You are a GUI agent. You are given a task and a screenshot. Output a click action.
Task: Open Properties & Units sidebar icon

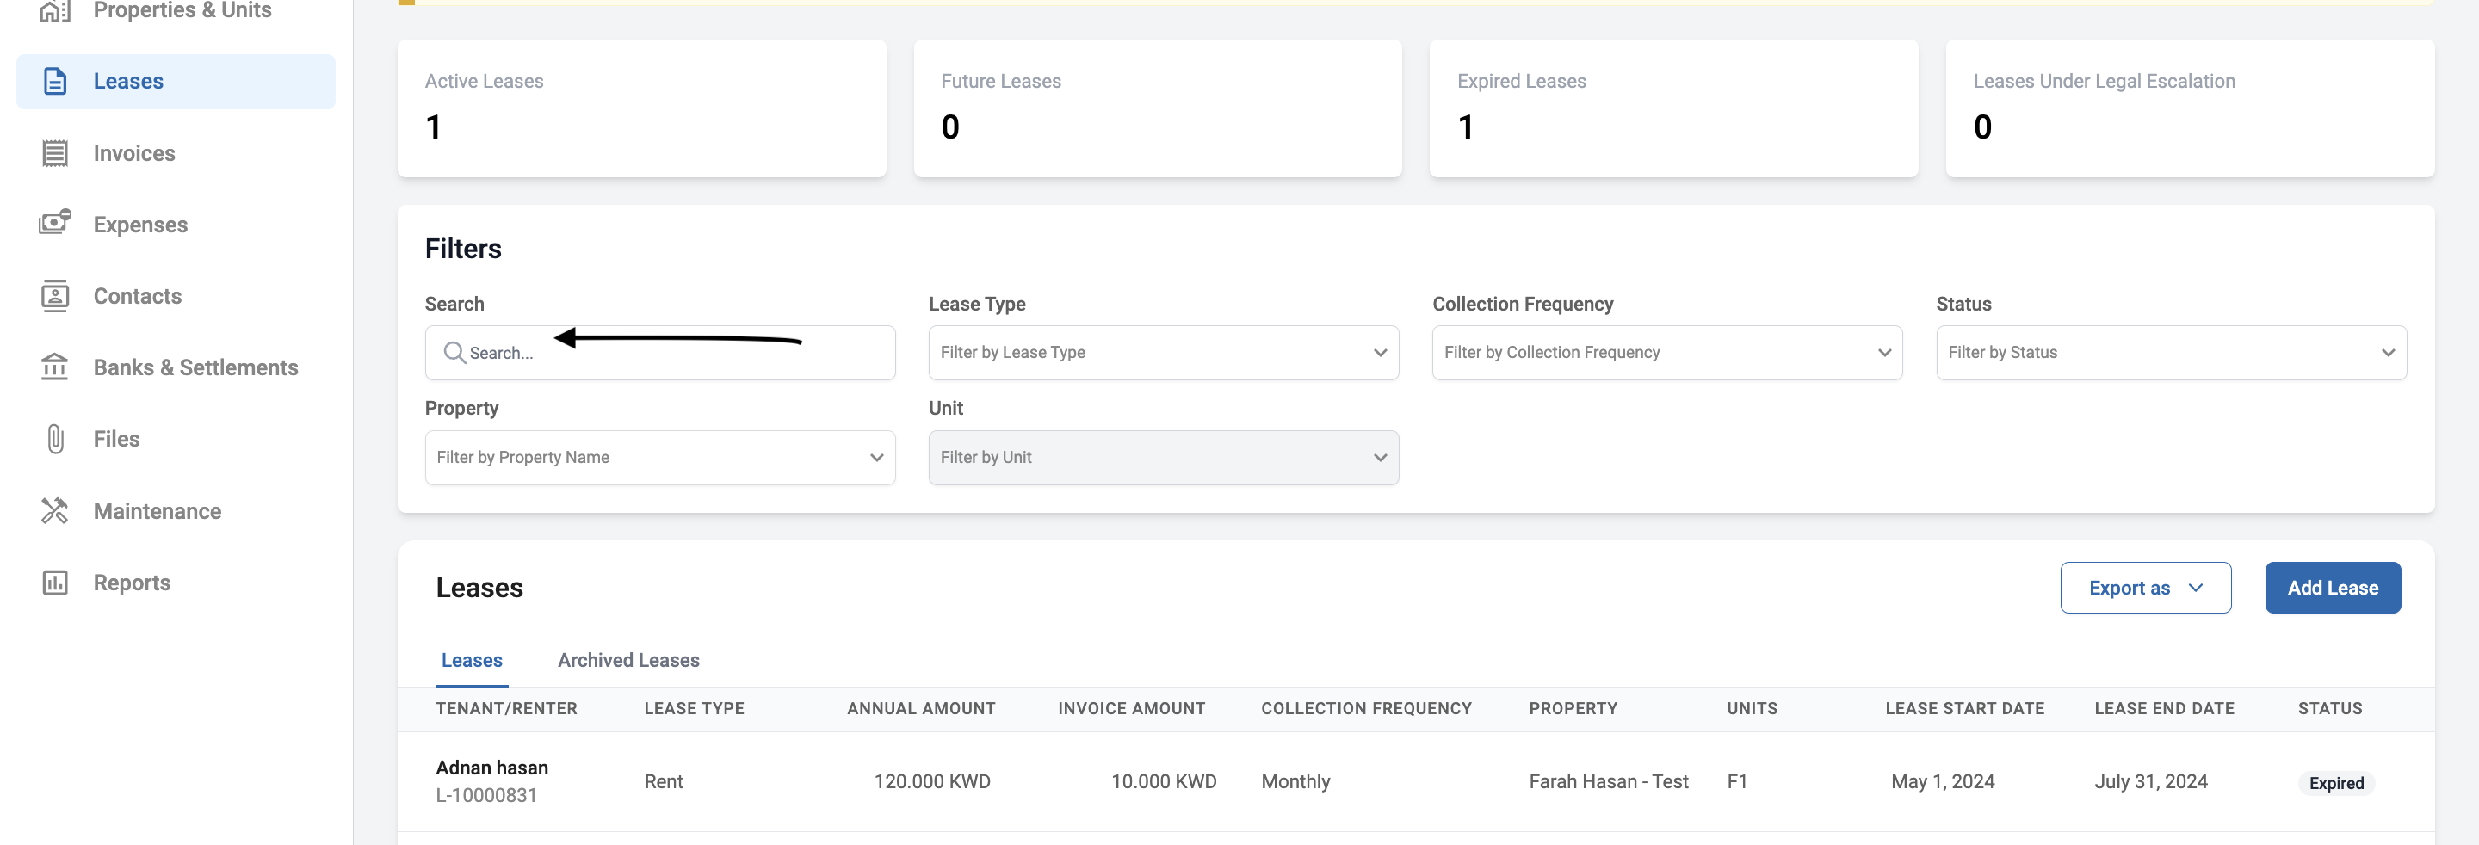(x=55, y=10)
